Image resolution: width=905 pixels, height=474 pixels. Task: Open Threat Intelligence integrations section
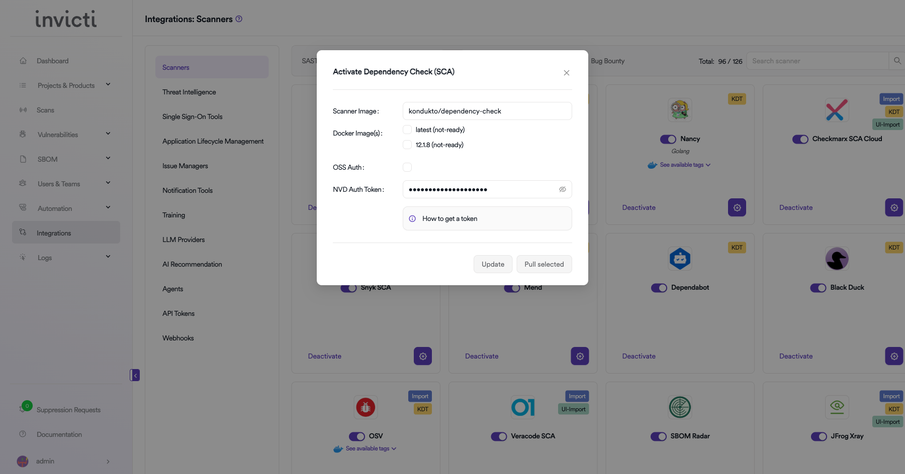[189, 92]
